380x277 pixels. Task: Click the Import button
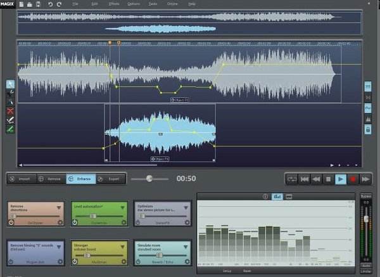point(22,179)
